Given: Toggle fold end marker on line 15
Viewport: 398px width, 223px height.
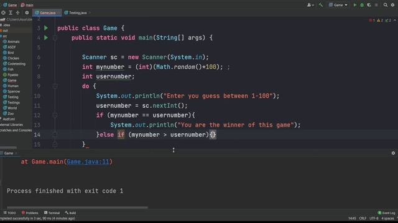Looking at the screenshot, I should tap(55, 144).
